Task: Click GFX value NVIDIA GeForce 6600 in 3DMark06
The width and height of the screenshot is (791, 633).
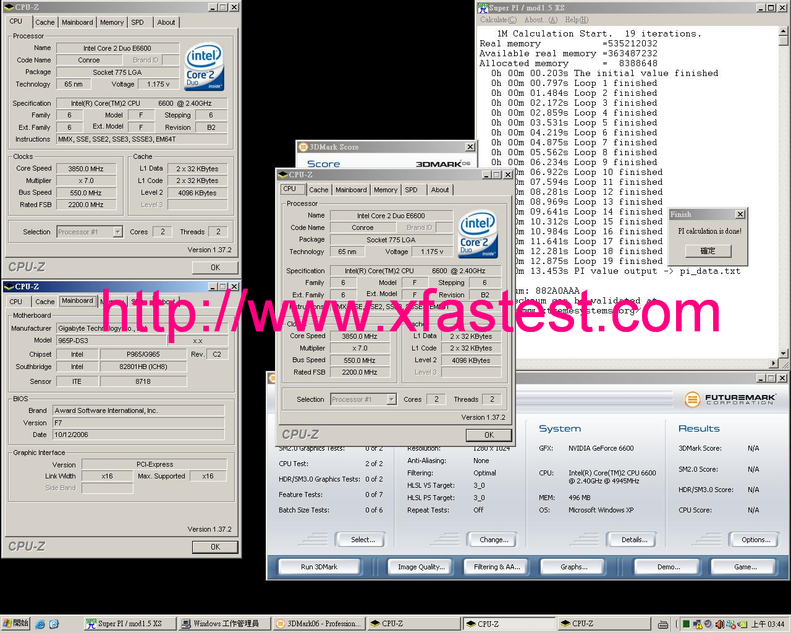Action: pyautogui.click(x=601, y=448)
